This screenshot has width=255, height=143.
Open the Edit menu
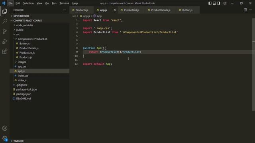coord(18,3)
